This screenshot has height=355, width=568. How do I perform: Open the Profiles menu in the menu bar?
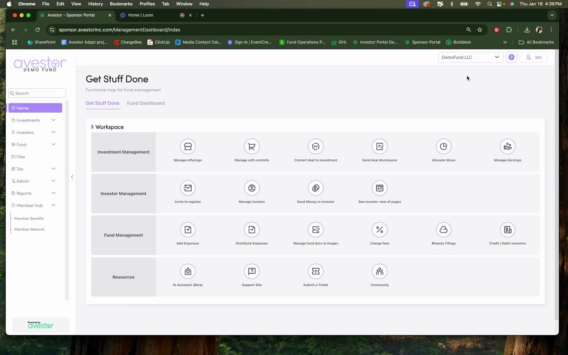click(x=147, y=4)
